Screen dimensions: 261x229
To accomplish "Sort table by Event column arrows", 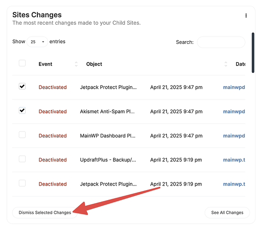I will pos(76,64).
